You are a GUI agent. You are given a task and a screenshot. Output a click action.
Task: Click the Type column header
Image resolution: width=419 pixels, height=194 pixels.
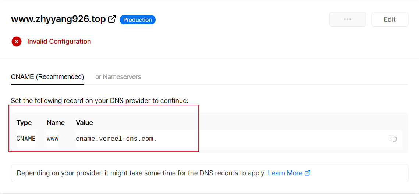click(x=24, y=123)
